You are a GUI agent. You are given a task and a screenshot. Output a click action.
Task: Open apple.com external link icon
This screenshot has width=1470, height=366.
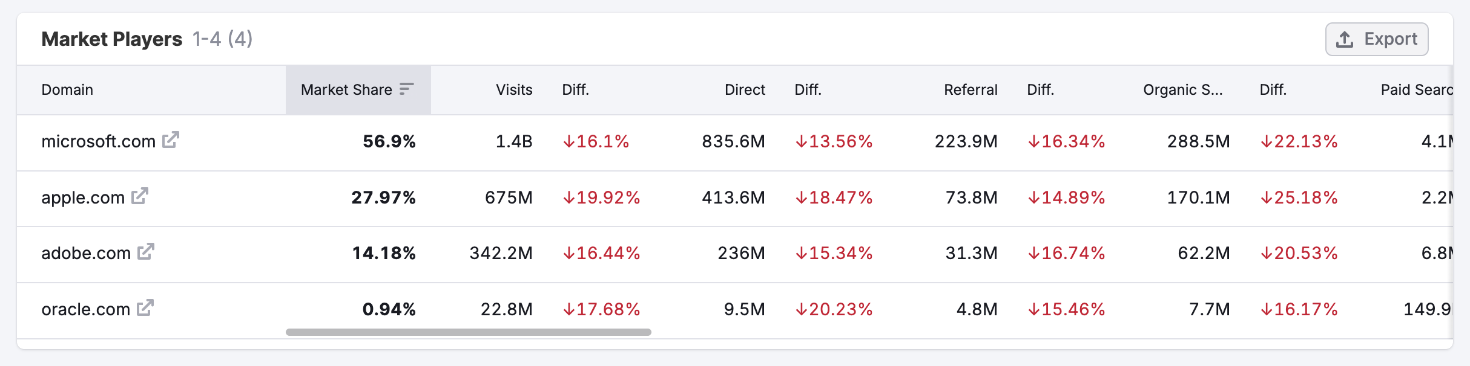(140, 196)
